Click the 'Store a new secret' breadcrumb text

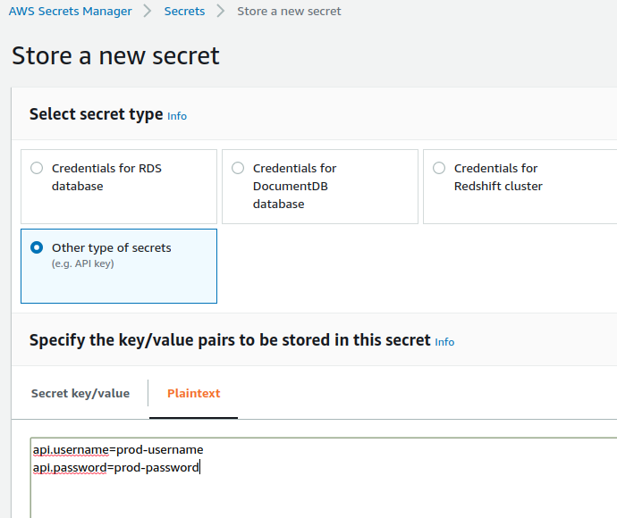click(x=289, y=12)
